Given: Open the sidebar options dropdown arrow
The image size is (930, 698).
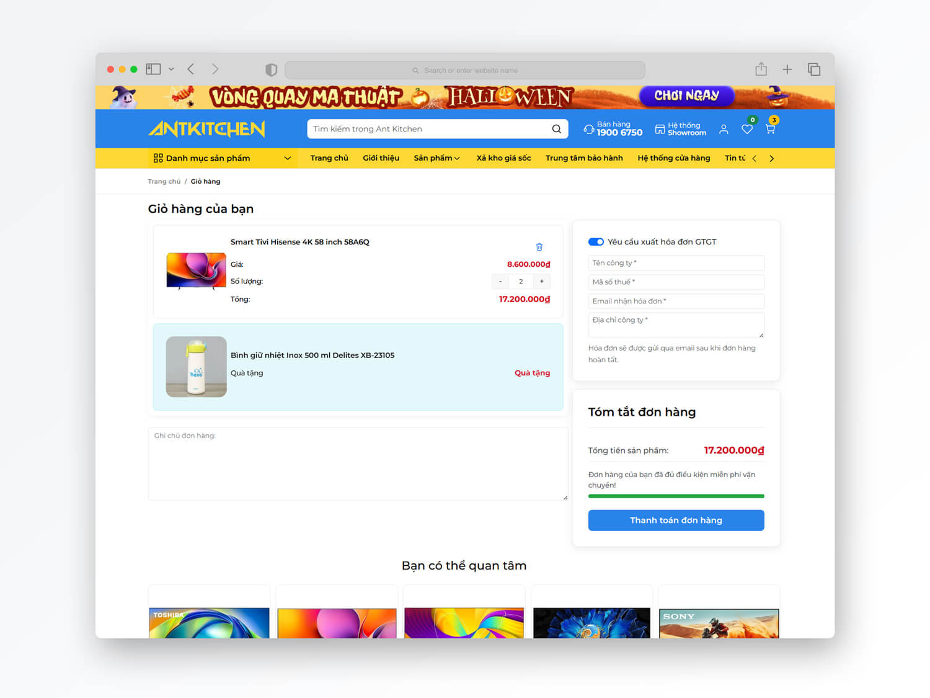Looking at the screenshot, I should point(171,69).
